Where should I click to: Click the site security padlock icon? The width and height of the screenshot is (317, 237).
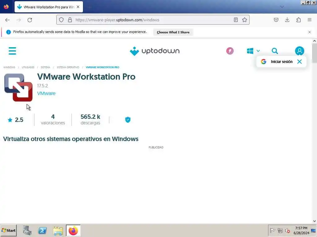point(70,20)
